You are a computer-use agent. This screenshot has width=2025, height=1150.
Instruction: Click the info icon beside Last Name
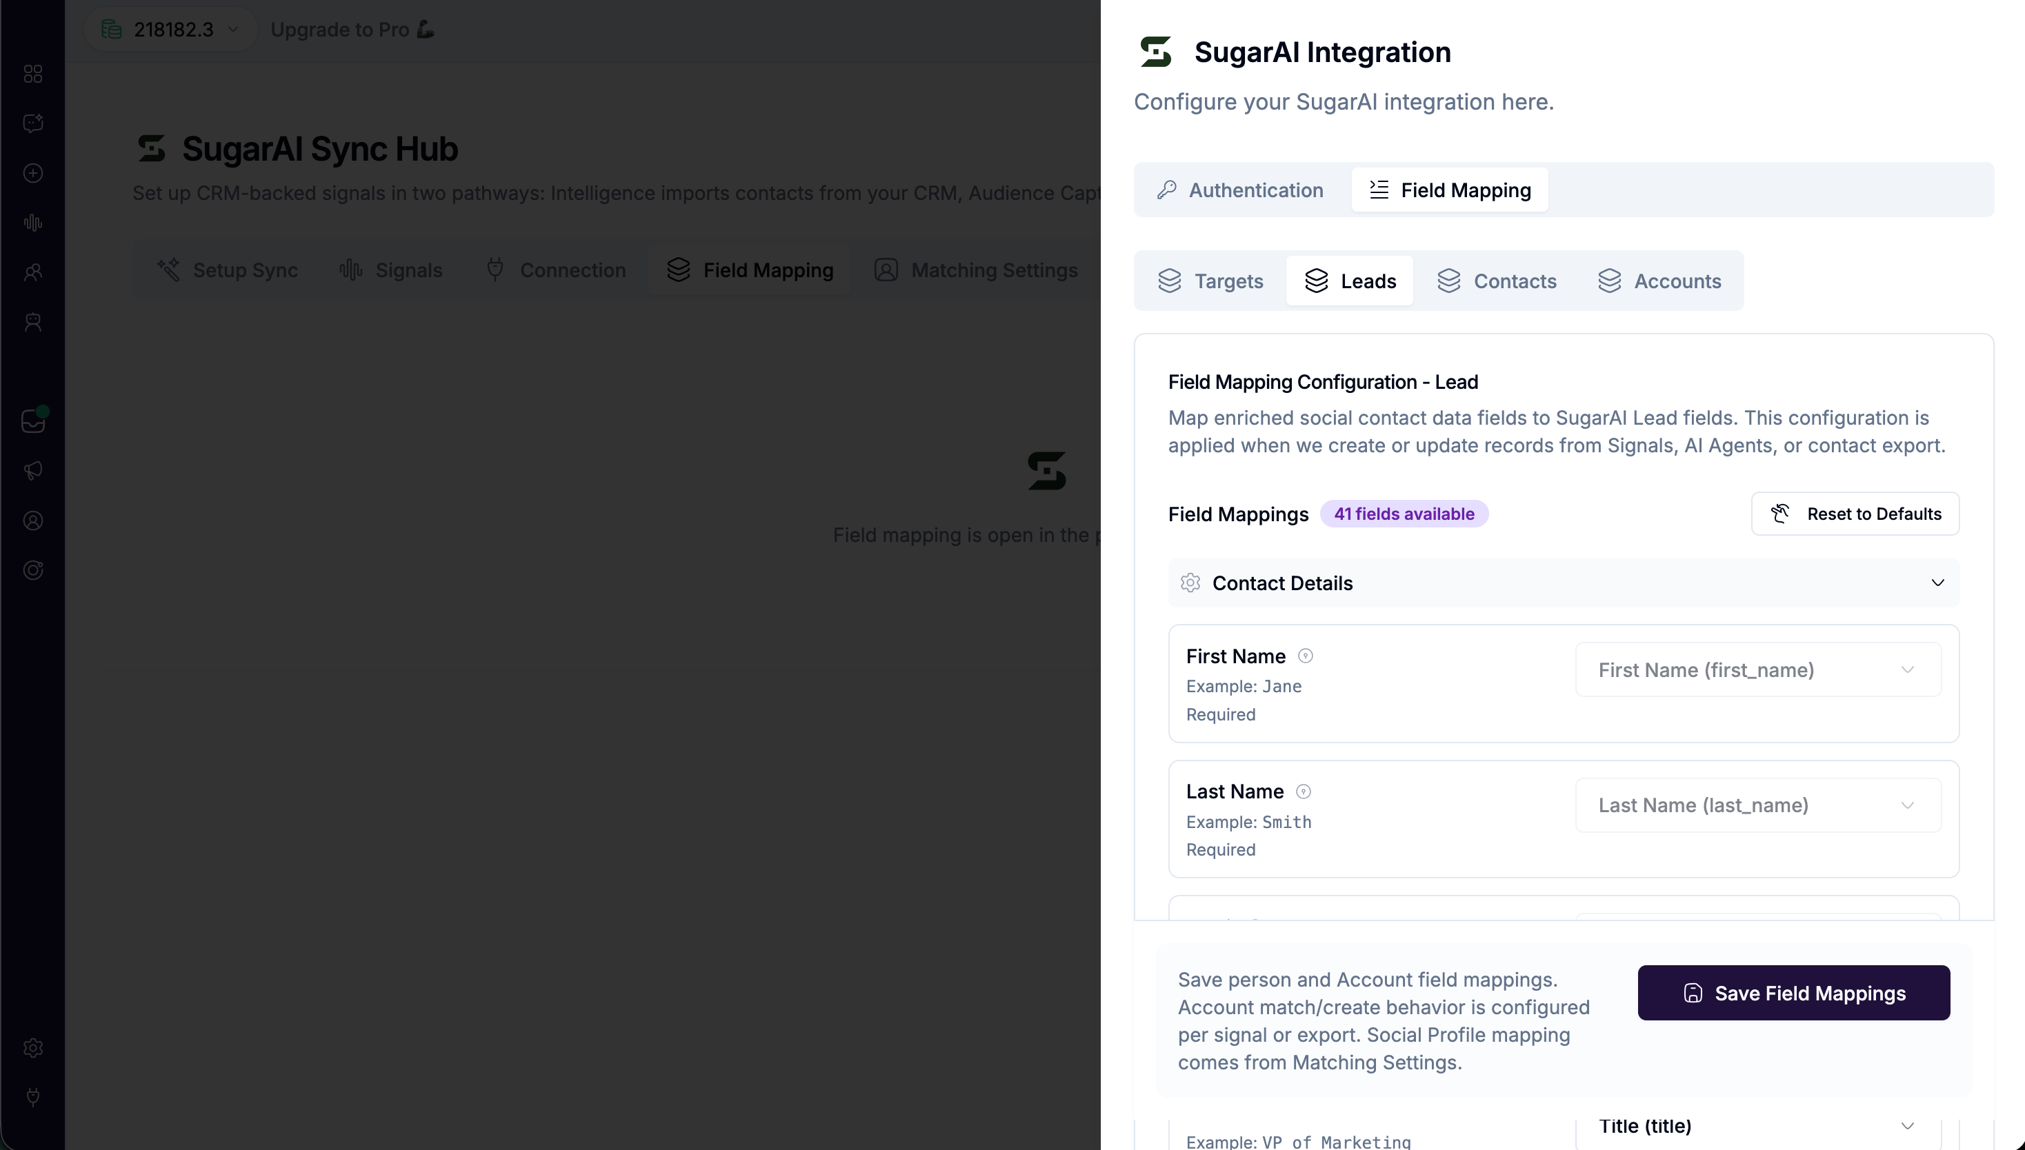(x=1304, y=791)
